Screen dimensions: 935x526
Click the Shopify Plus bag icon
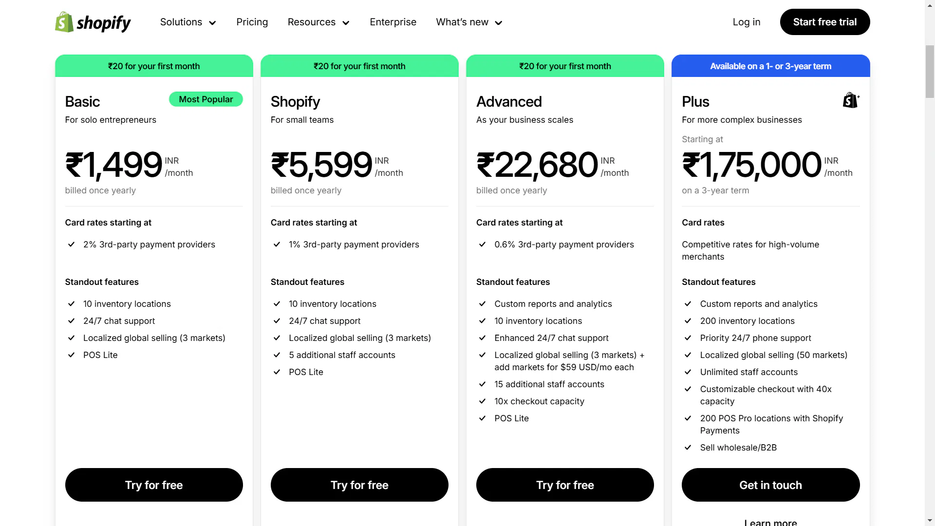pos(851,100)
